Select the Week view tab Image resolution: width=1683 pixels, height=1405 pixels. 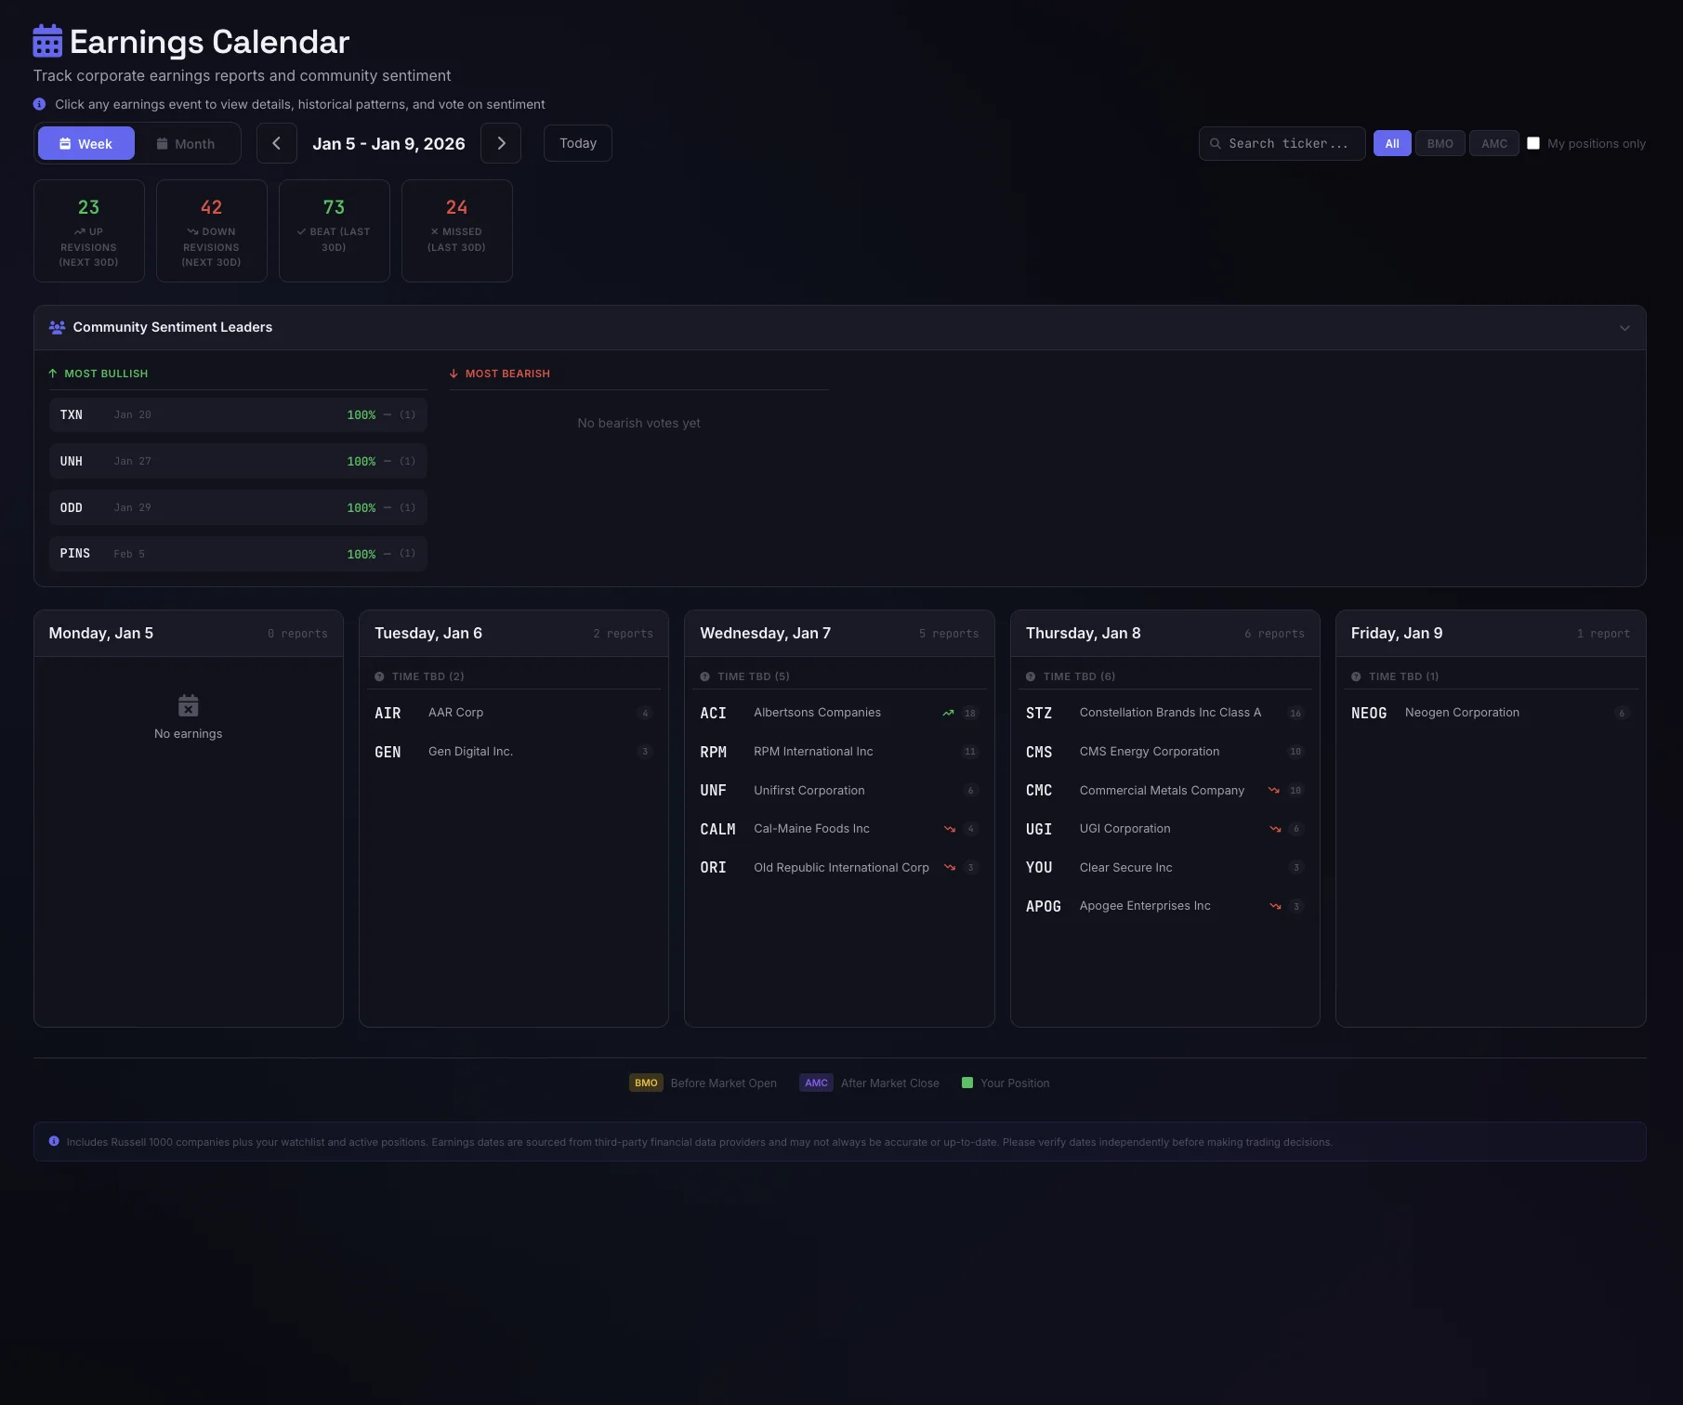[x=86, y=144]
